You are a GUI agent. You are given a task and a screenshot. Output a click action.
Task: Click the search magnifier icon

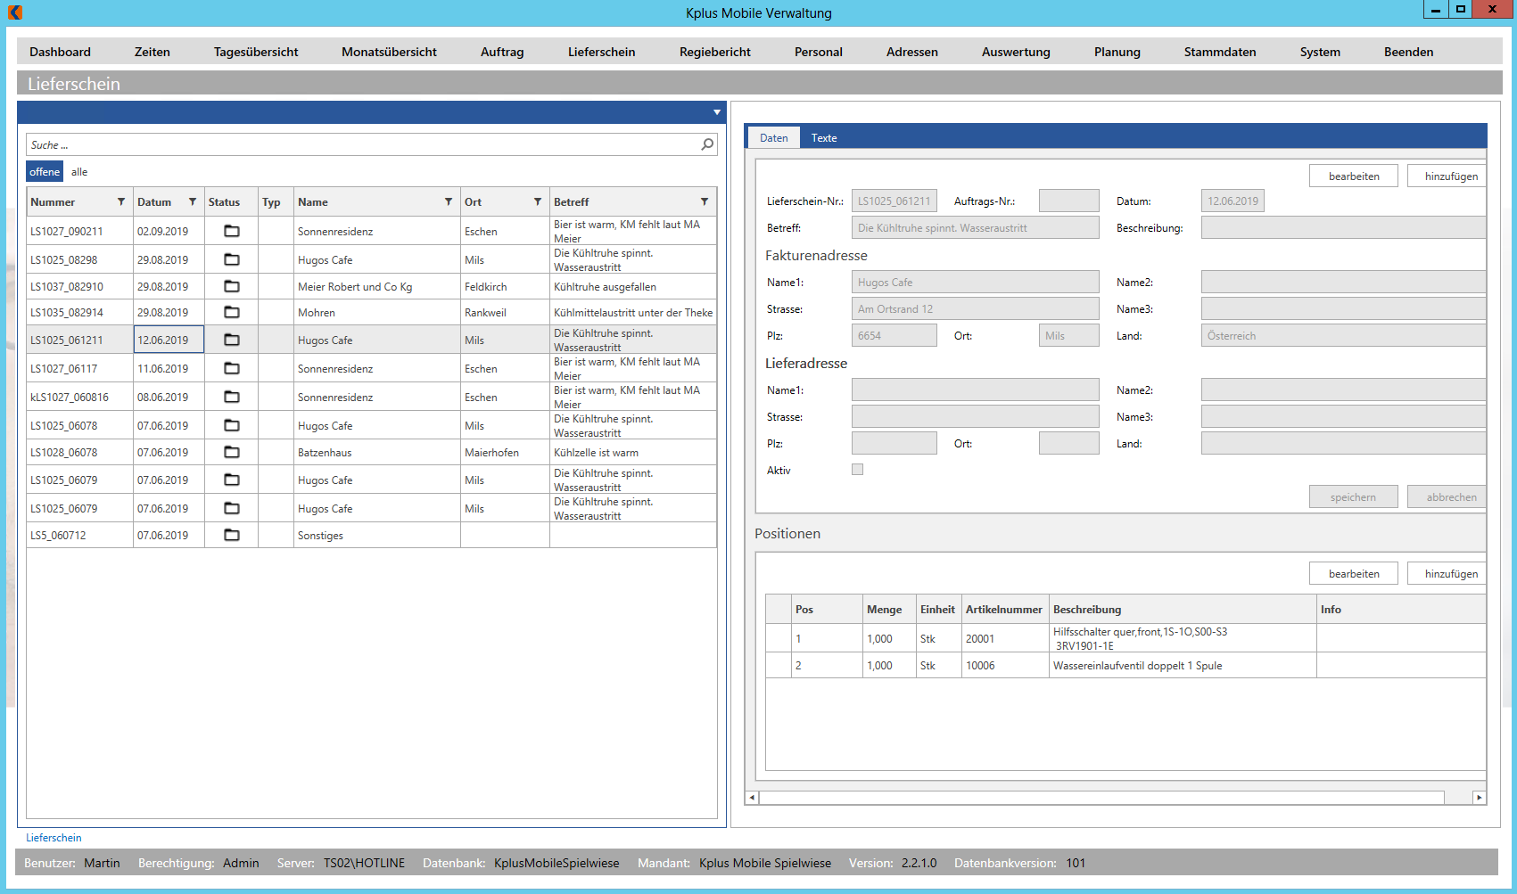[x=707, y=144]
